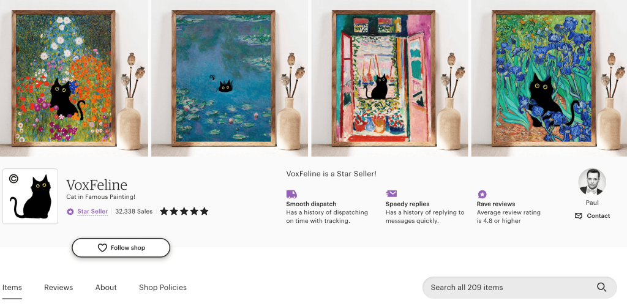
Task: Click the black cat shop logo
Action: (31, 196)
